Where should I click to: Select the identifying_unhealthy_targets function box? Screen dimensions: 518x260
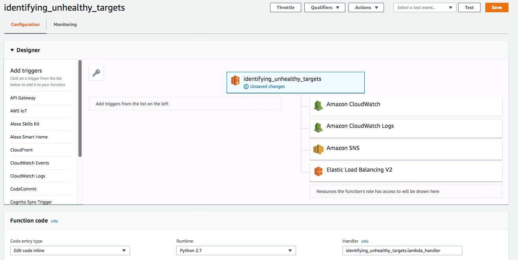click(x=295, y=82)
